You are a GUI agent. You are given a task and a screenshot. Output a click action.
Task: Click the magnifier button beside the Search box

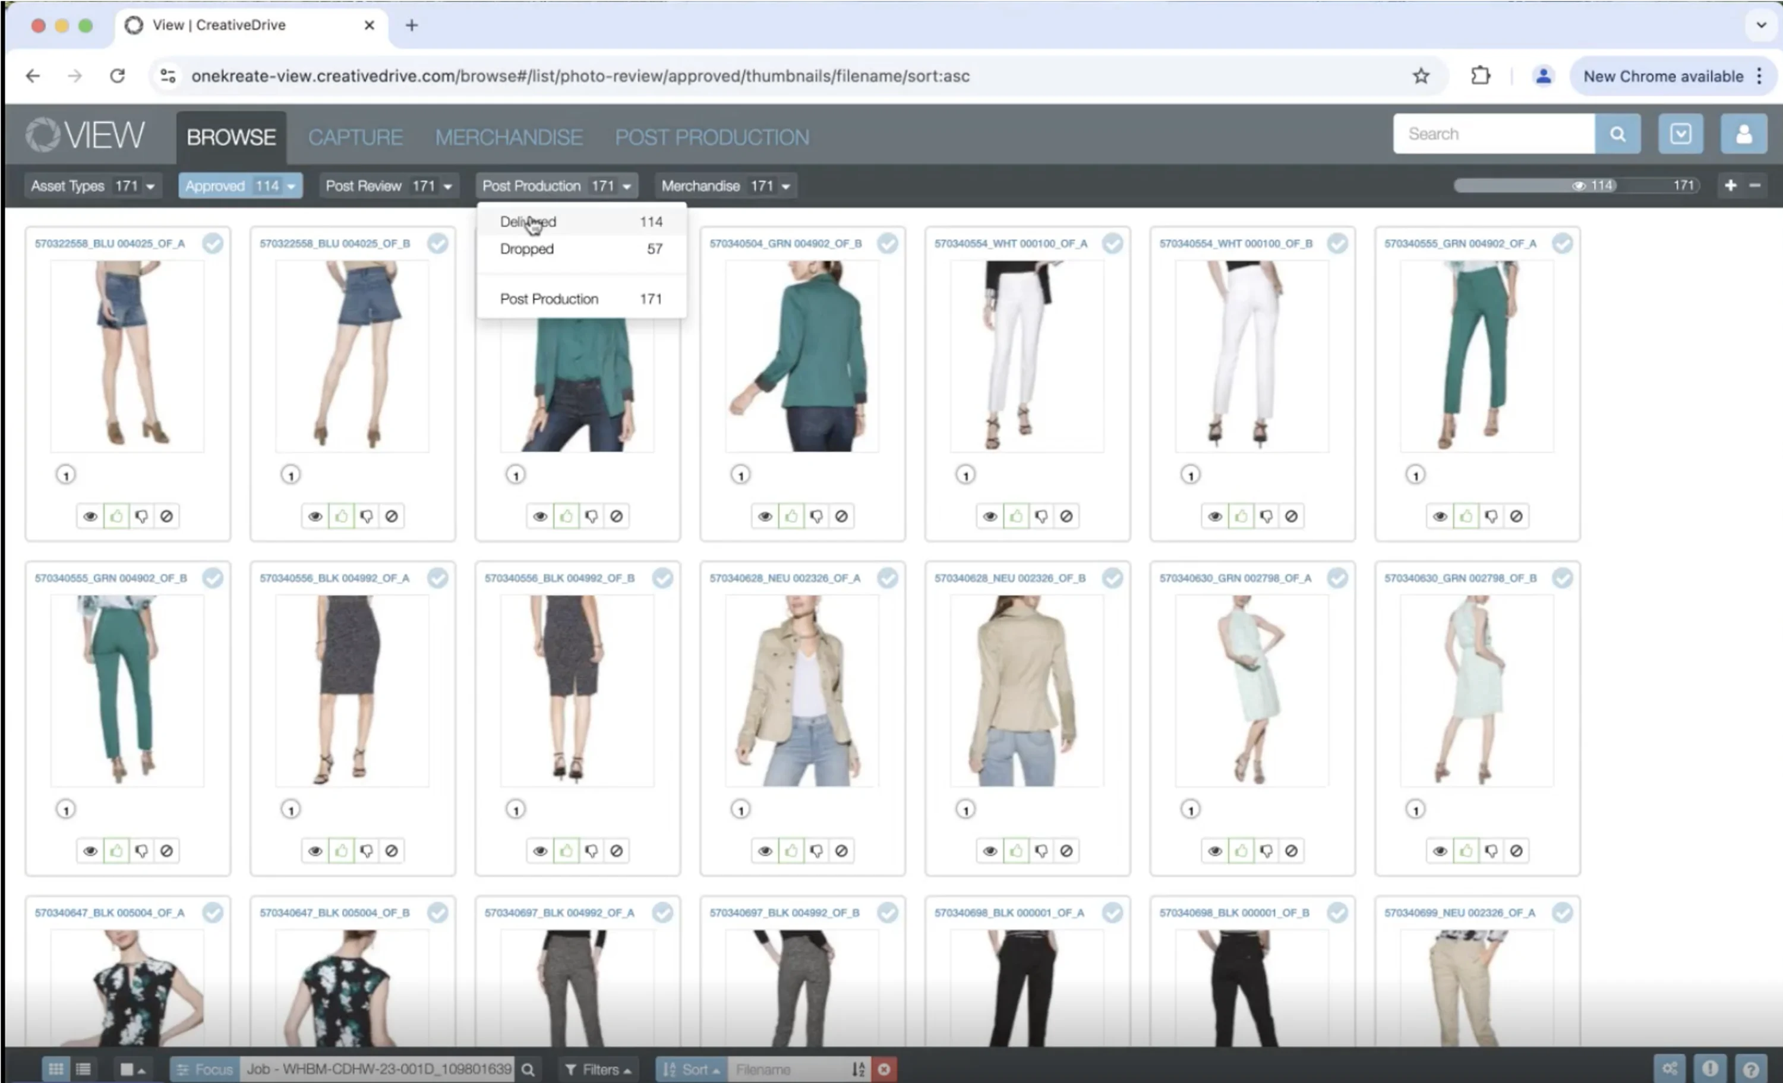pos(1617,134)
